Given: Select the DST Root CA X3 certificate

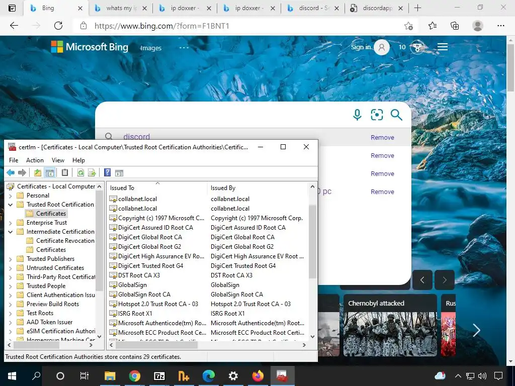Looking at the screenshot, I should click(x=139, y=275).
